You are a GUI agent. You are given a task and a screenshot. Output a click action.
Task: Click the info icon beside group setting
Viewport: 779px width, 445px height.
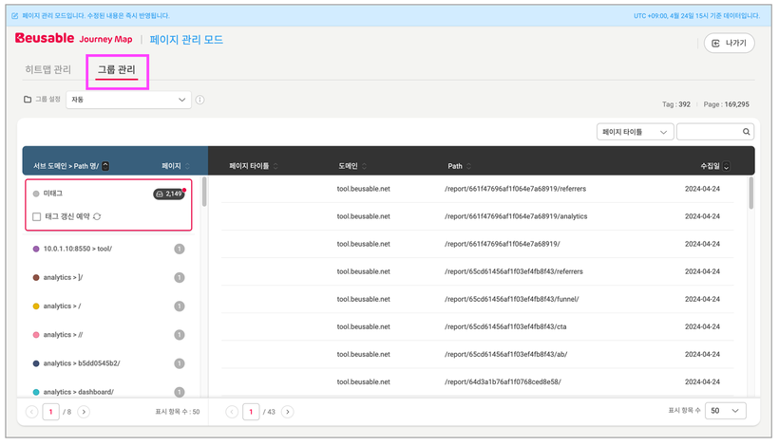click(x=199, y=100)
